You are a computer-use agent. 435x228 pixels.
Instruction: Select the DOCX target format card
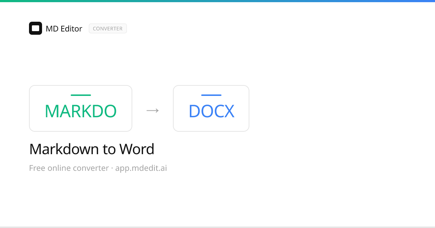click(211, 108)
